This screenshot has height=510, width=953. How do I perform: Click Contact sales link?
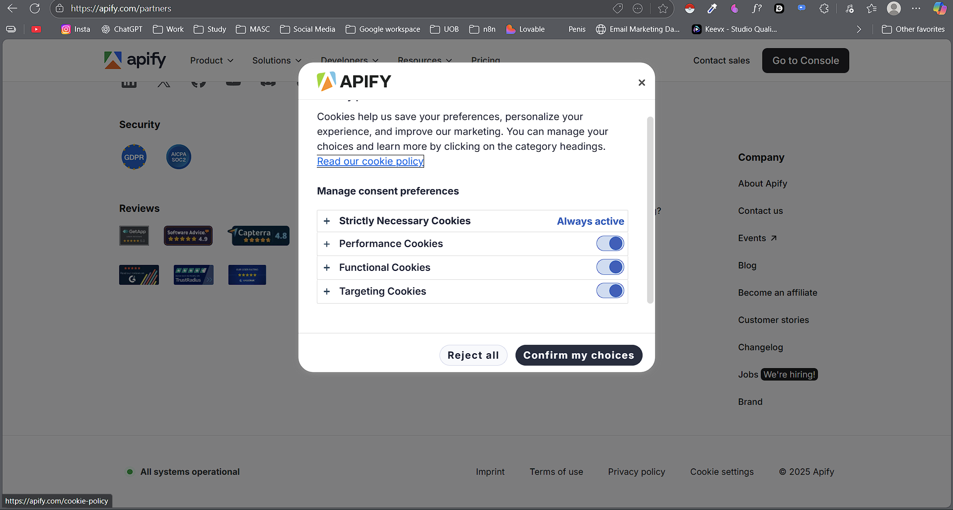click(722, 61)
